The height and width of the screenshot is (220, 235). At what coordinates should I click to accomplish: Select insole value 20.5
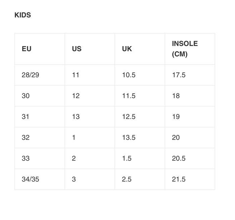pyautogui.click(x=190, y=158)
